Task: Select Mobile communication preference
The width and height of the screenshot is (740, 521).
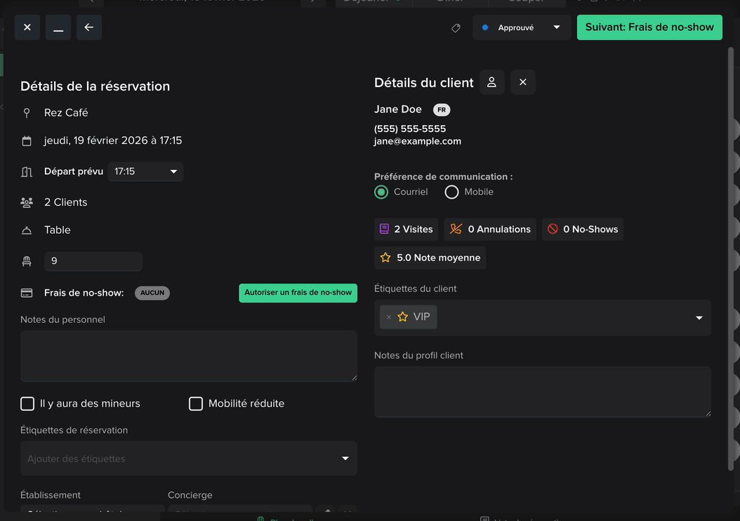Action: 451,192
